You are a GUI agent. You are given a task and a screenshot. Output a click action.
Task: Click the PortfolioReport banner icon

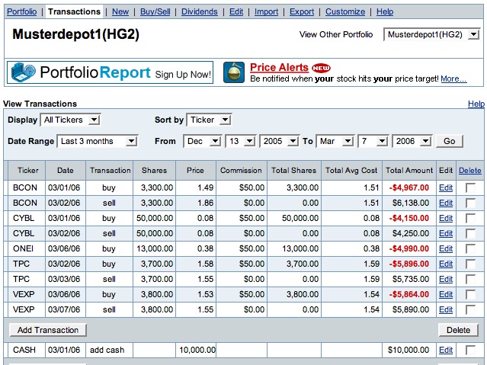click(x=24, y=72)
